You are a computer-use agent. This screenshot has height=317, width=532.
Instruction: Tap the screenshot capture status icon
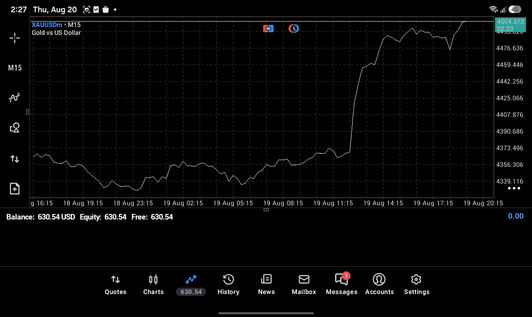86,10
